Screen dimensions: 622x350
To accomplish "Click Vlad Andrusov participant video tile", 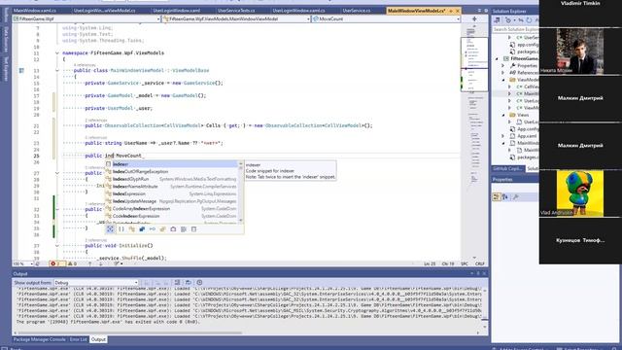I will pyautogui.click(x=580, y=193).
